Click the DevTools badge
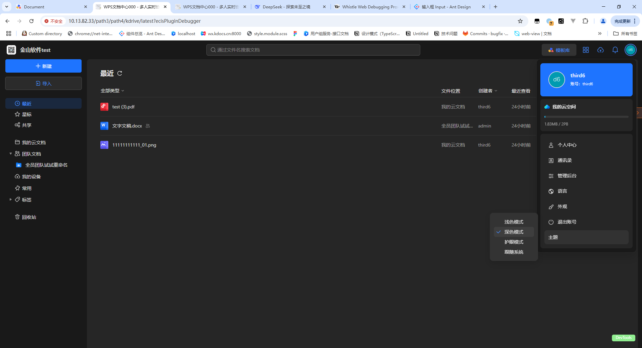 pos(624,338)
